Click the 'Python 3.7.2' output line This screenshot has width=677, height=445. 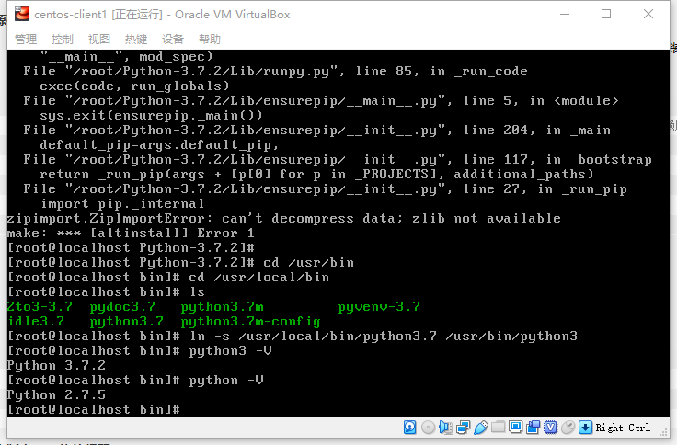[56, 366]
